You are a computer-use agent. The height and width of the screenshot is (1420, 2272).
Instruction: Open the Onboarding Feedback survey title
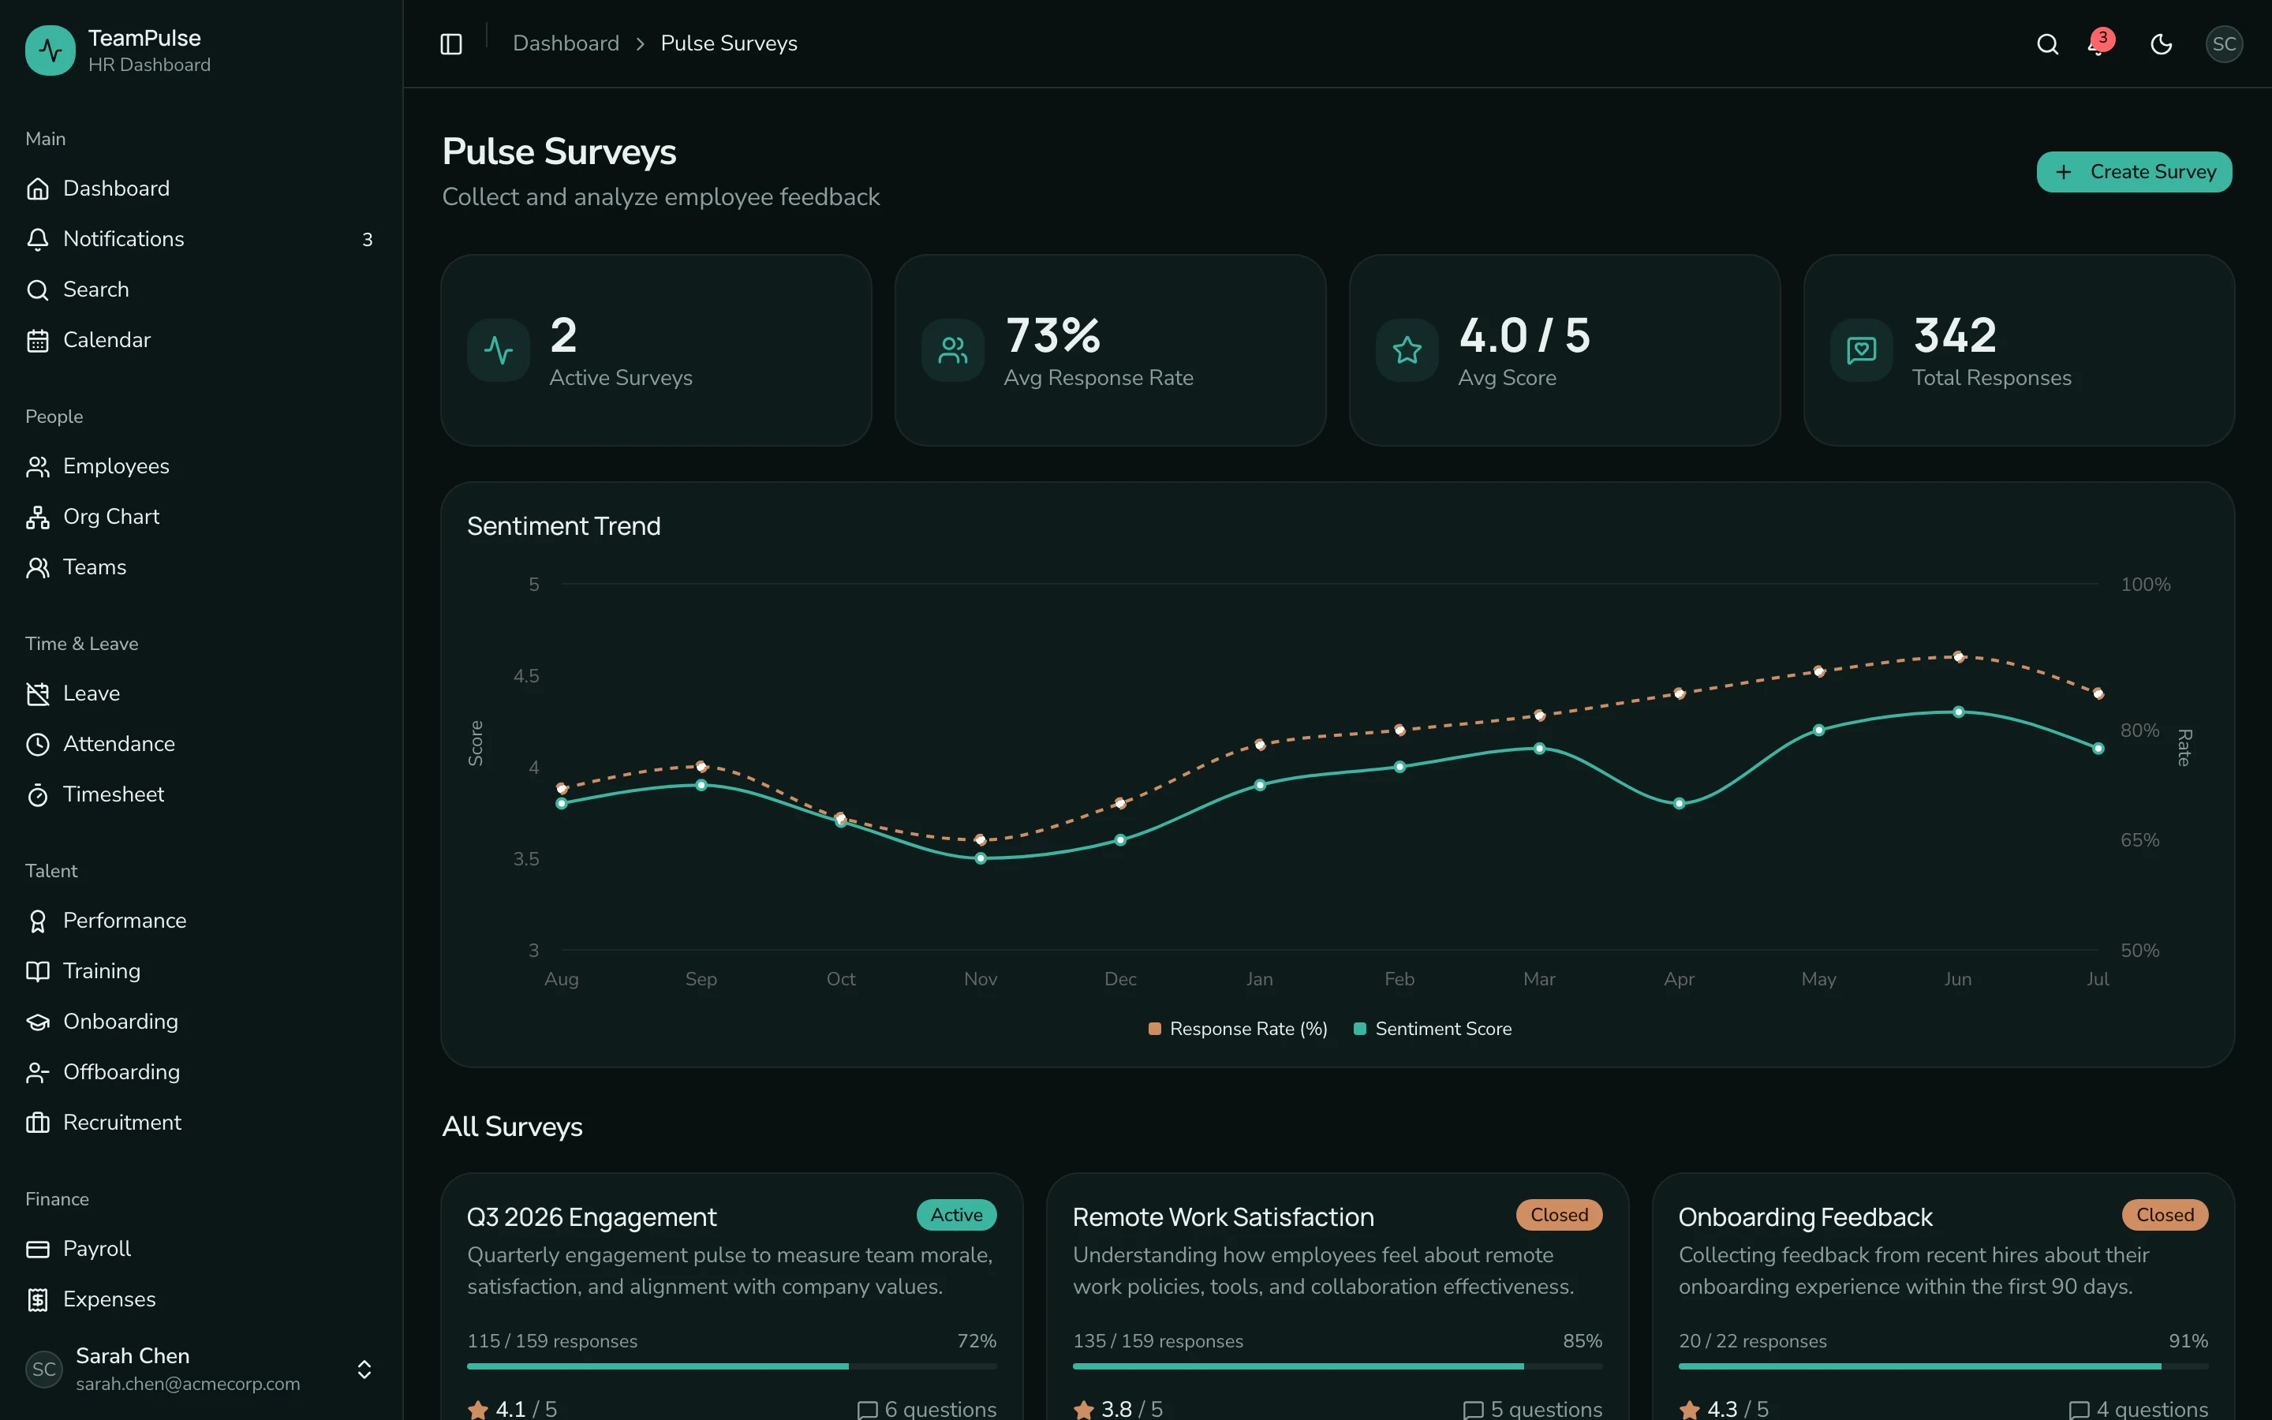[x=1804, y=1217]
